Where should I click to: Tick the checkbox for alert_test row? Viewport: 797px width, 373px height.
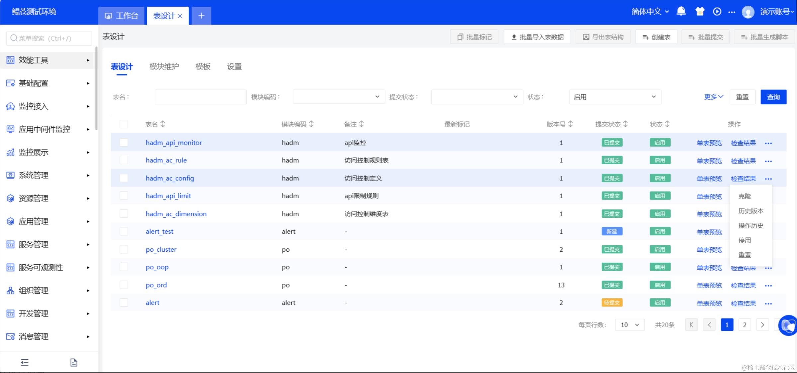tap(124, 231)
